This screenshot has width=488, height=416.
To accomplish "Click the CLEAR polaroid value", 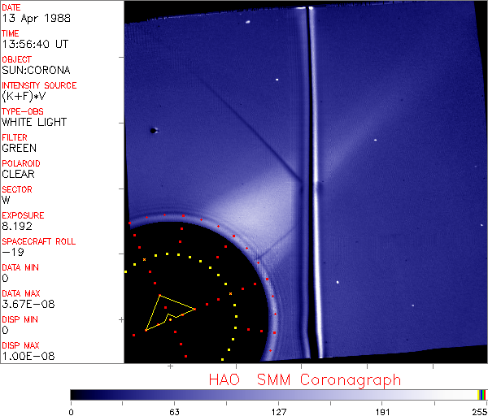I will tap(18, 174).
